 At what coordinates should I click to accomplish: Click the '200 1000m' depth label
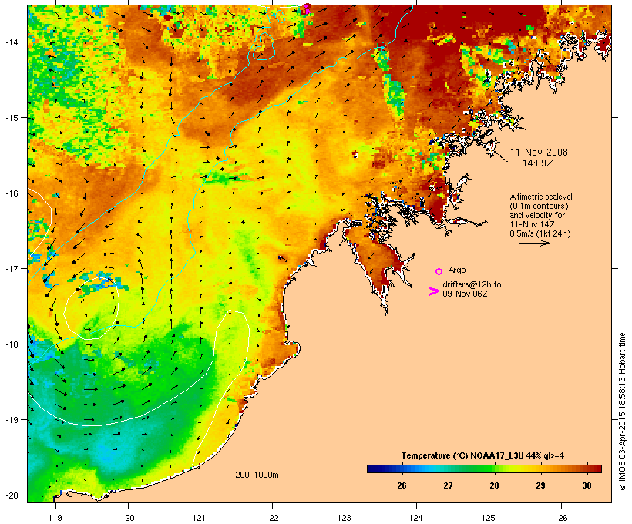[257, 475]
